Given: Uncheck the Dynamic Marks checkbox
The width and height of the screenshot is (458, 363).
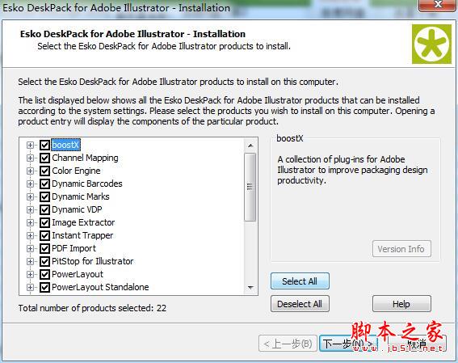Looking at the screenshot, I should click(44, 196).
